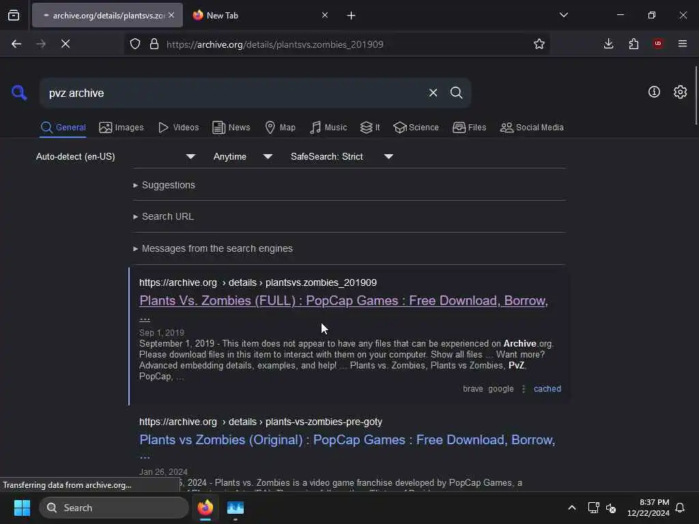The height and width of the screenshot is (524, 699).
Task: Go back with browser back arrow
Action: (16, 44)
